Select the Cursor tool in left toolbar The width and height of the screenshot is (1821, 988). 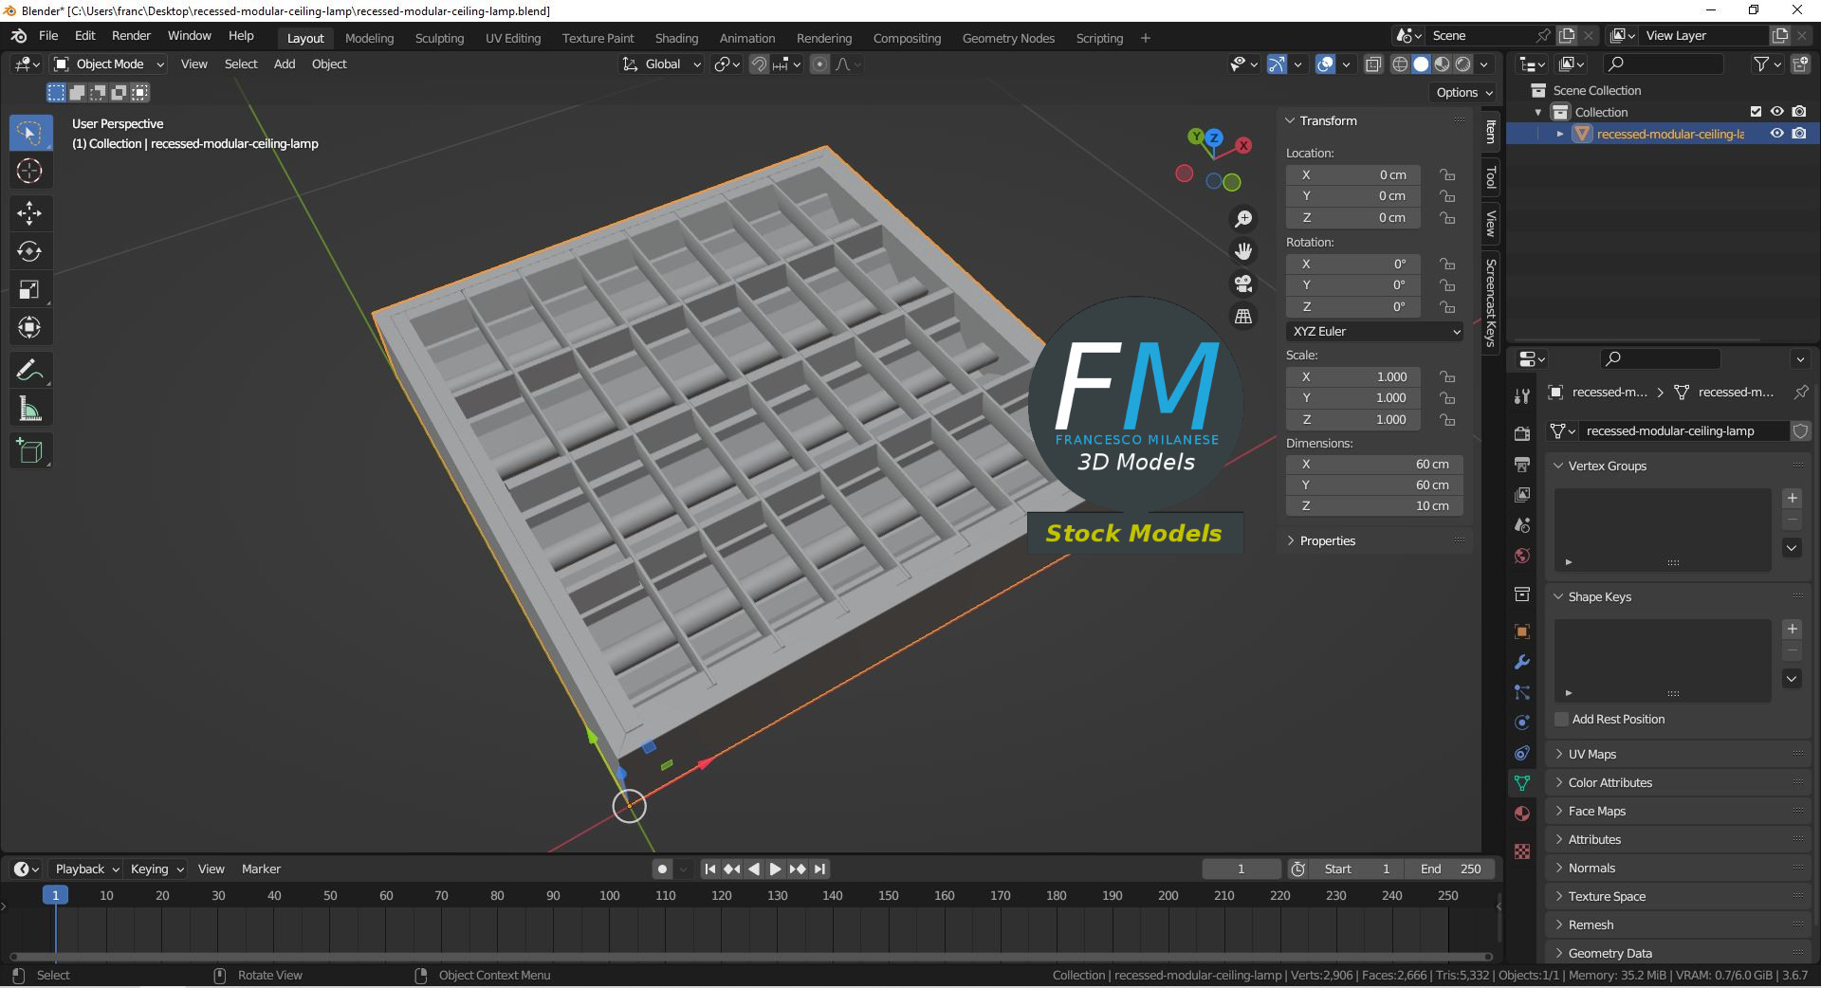(x=29, y=172)
